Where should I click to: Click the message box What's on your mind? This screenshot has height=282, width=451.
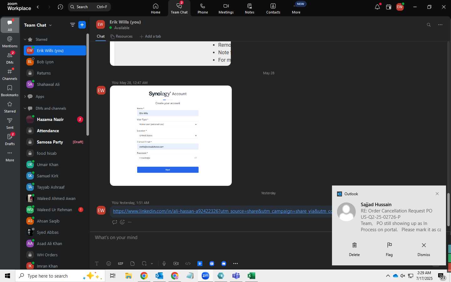pos(213,238)
